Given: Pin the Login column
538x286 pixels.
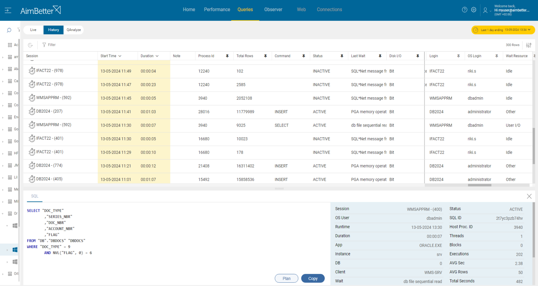Looking at the screenshot, I should pos(458,56).
